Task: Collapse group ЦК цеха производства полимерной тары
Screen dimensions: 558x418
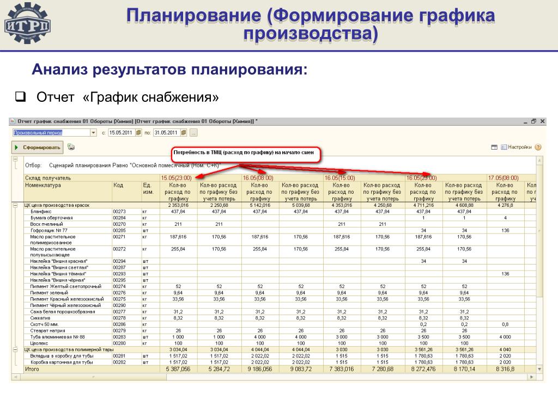Action: tap(15, 350)
